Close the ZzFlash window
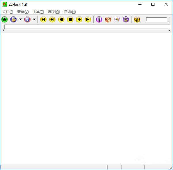The width and height of the screenshot is (173, 170). 166,4
